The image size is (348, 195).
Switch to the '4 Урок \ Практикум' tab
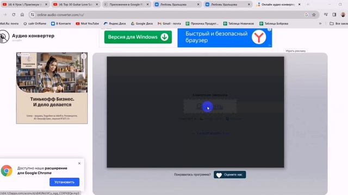(25, 4)
